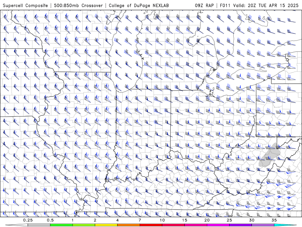
Task: Click the gray color bar segment
Action: click(x=39, y=225)
